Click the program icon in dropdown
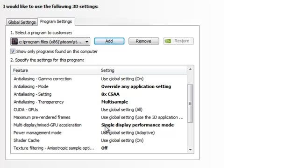 (x=14, y=42)
